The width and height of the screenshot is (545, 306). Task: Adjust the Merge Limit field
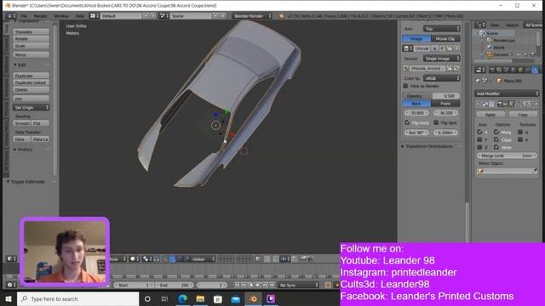click(507, 156)
